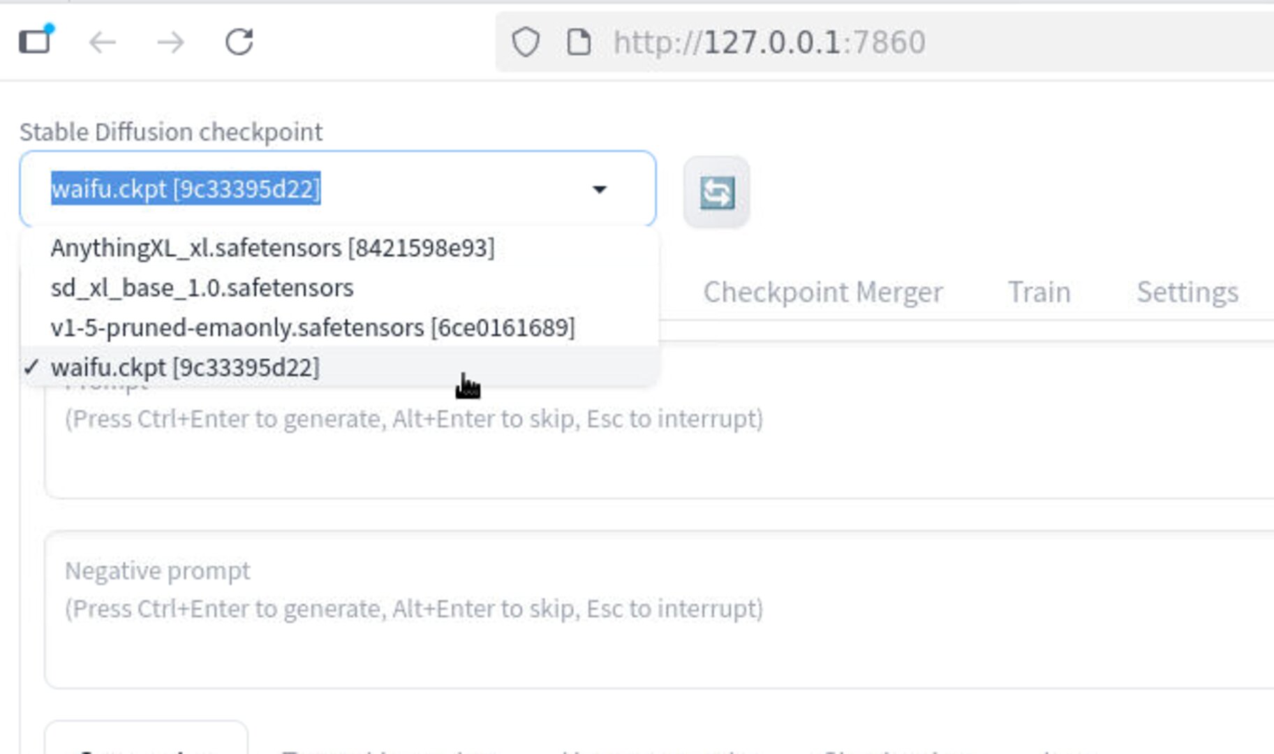
Task: Collapse the checkpoint dropdown arrow
Action: [x=599, y=189]
